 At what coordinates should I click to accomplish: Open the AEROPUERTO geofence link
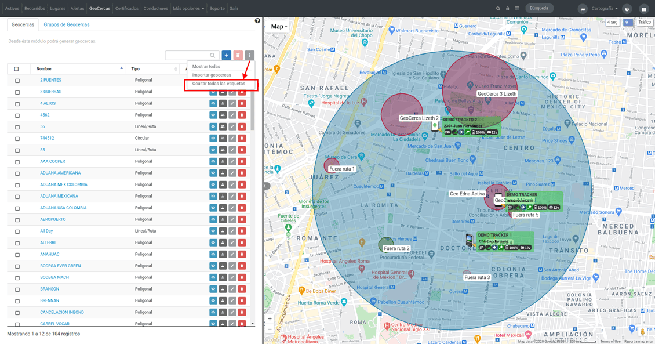(x=53, y=219)
